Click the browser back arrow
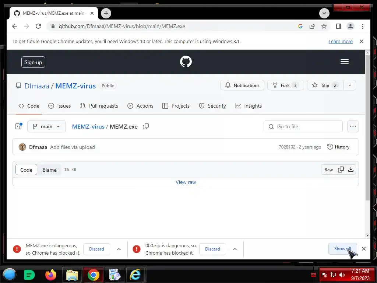 click(x=15, y=26)
